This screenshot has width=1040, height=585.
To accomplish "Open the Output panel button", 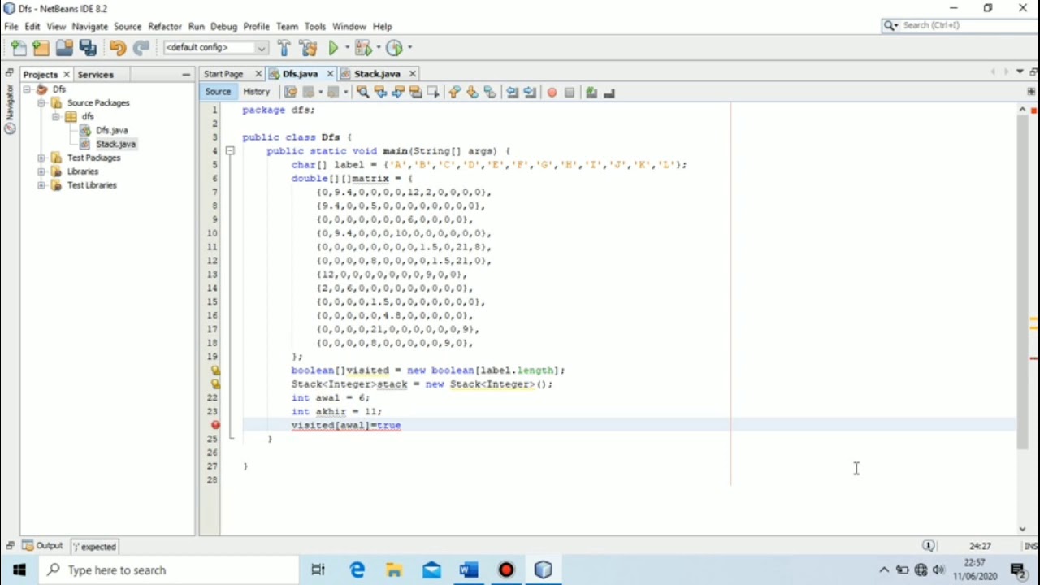I will point(43,546).
